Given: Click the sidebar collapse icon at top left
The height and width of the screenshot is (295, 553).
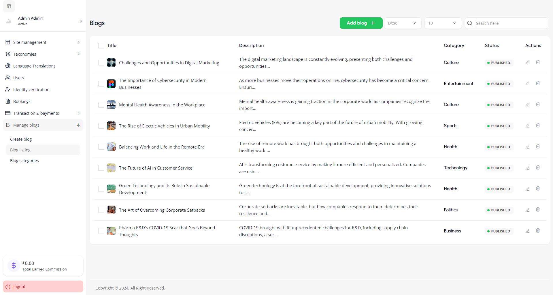Looking at the screenshot, I should [9, 6].
